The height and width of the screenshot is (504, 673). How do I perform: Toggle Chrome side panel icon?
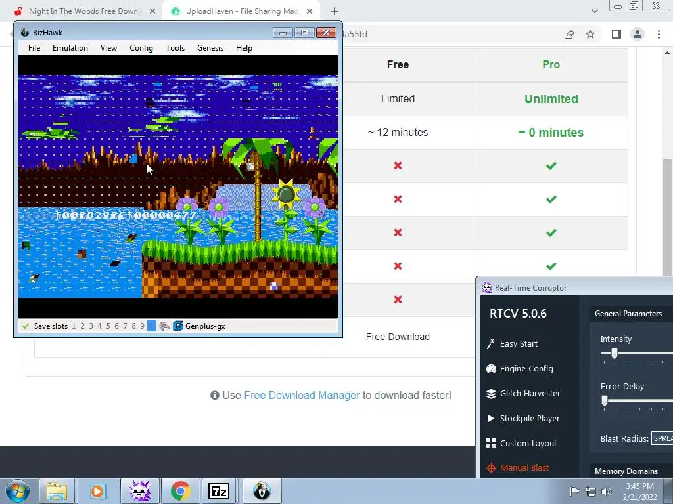pos(616,34)
